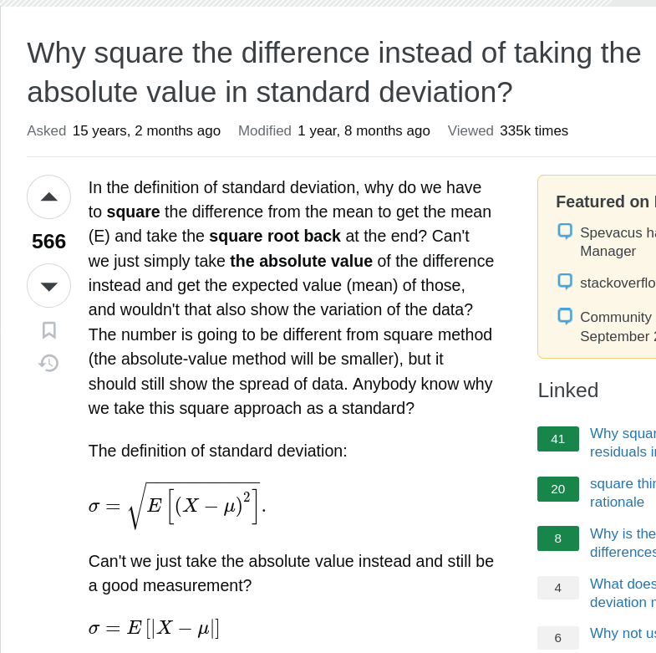Click the square-root standard deviation formula
The height and width of the screenshot is (653, 656).
(177, 505)
